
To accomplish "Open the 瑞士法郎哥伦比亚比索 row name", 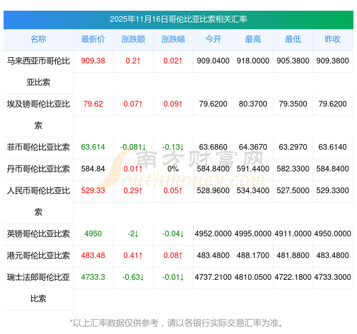I will pyautogui.click(x=38, y=287).
